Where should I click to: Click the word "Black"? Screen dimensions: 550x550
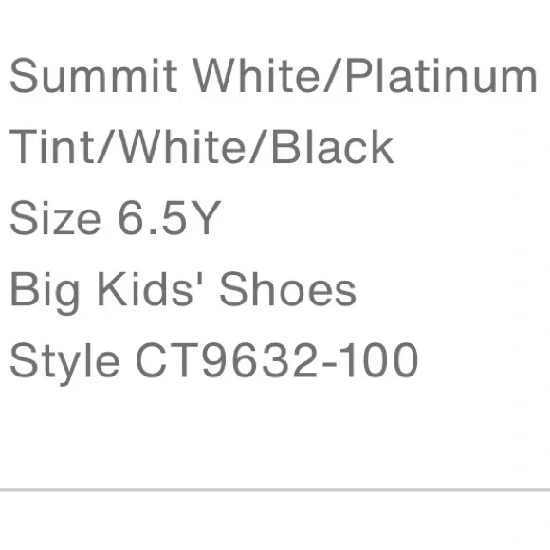333,146
